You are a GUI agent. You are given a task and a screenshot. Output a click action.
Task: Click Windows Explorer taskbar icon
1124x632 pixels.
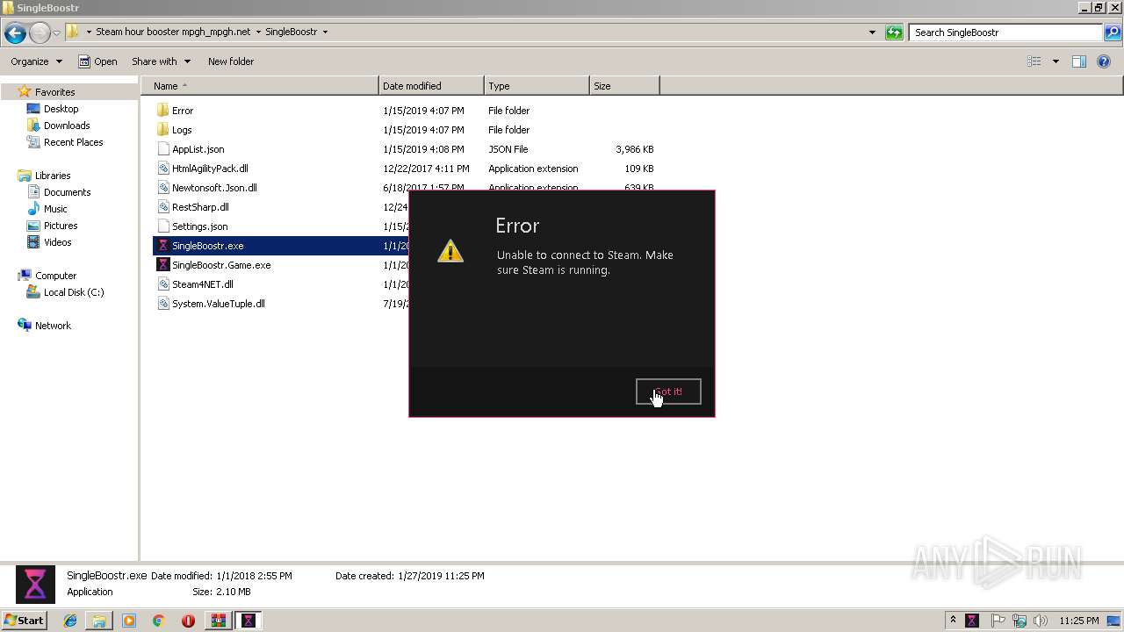click(99, 621)
